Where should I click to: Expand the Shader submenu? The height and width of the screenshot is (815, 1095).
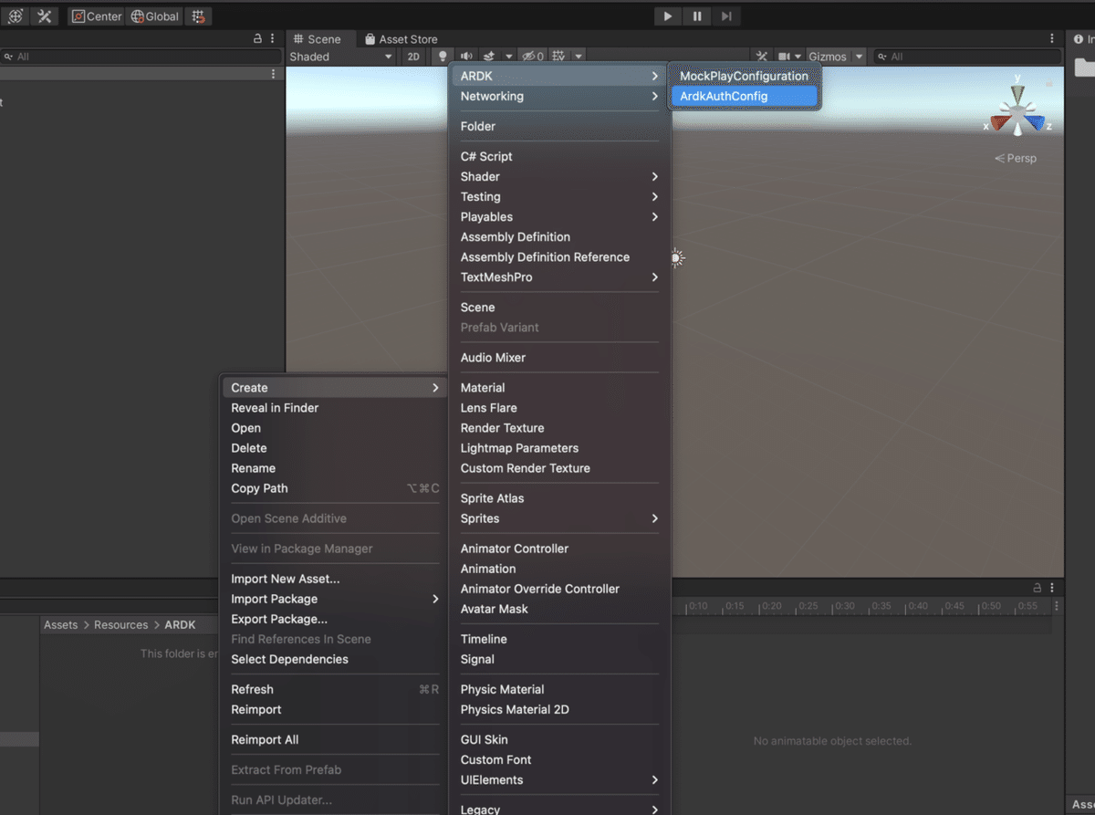559,176
